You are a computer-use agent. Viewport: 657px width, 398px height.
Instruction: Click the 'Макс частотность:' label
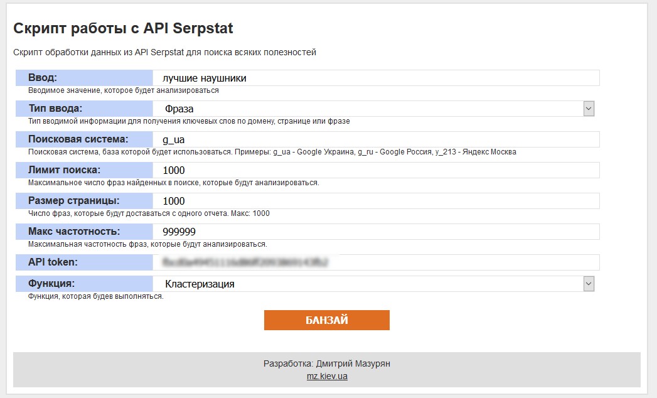tap(74, 231)
